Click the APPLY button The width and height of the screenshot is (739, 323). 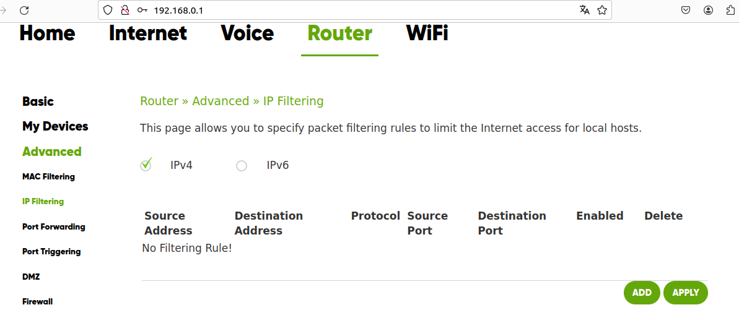(x=685, y=293)
